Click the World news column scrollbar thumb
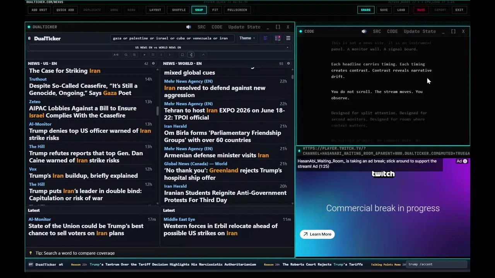The height and width of the screenshot is (278, 495). pos(292,77)
